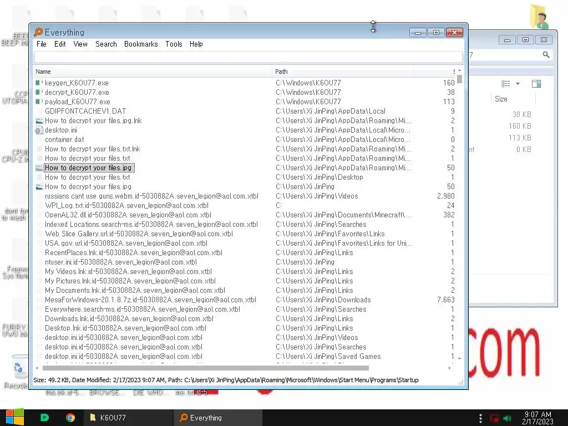Select Downloads.lnk encrypted file
Screen dimensions: 568x426
click(x=129, y=318)
